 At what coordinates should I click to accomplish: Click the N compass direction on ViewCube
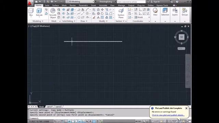182,31
